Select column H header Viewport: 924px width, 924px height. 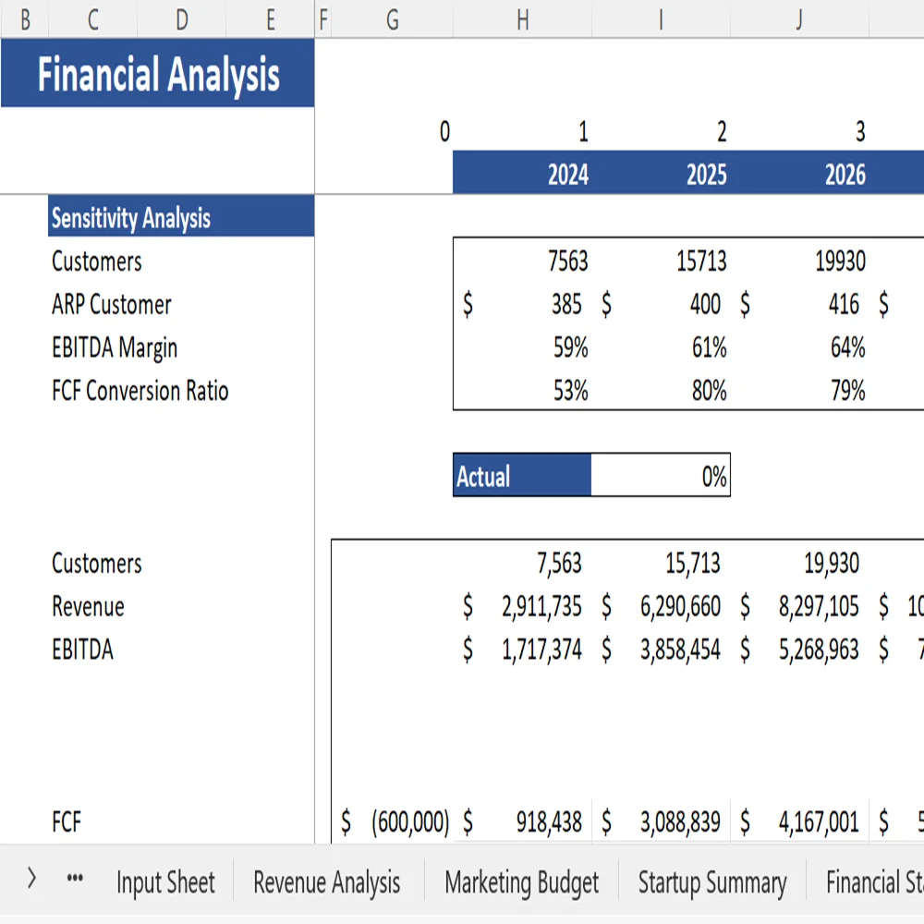[522, 18]
